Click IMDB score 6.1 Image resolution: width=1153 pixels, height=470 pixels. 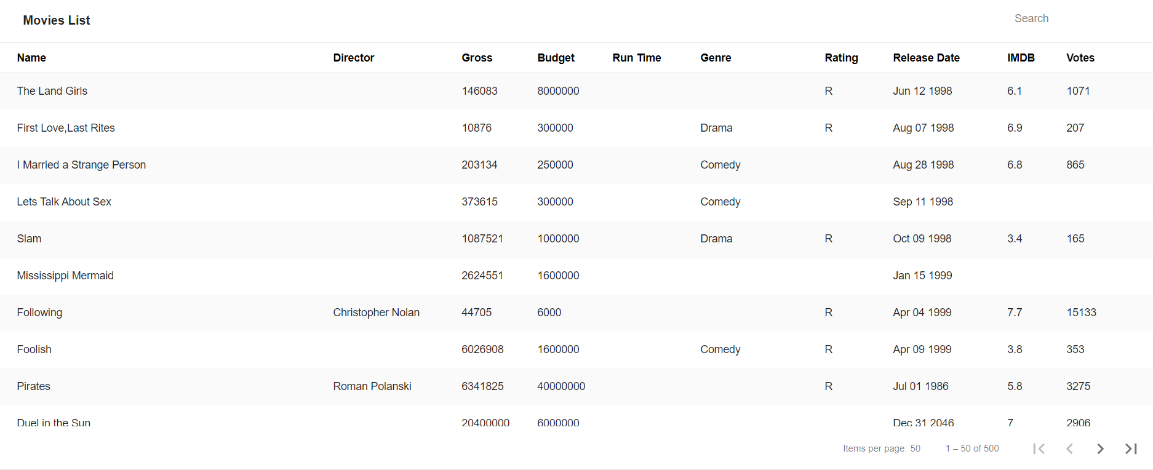pyautogui.click(x=1015, y=91)
